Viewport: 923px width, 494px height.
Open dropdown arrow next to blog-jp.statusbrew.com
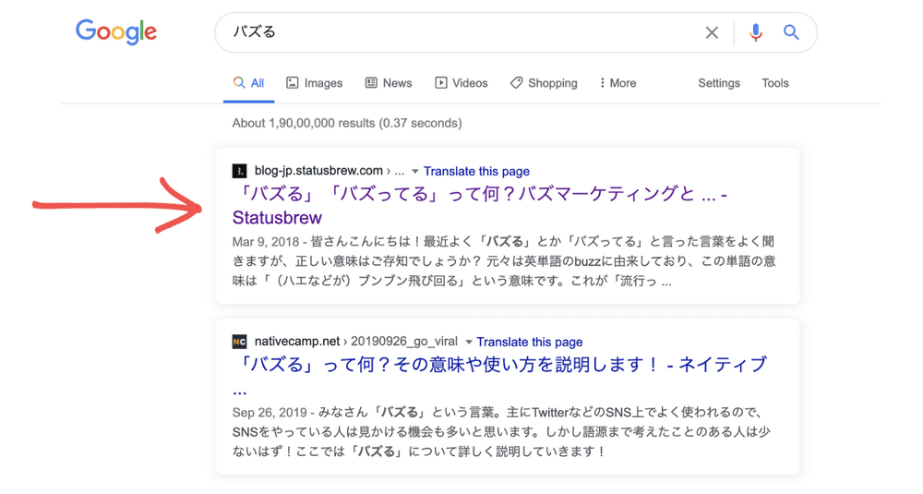[415, 172]
